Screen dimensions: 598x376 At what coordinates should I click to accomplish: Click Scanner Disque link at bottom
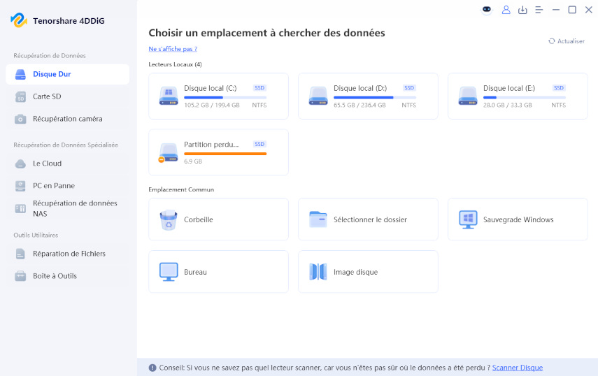tap(518, 368)
